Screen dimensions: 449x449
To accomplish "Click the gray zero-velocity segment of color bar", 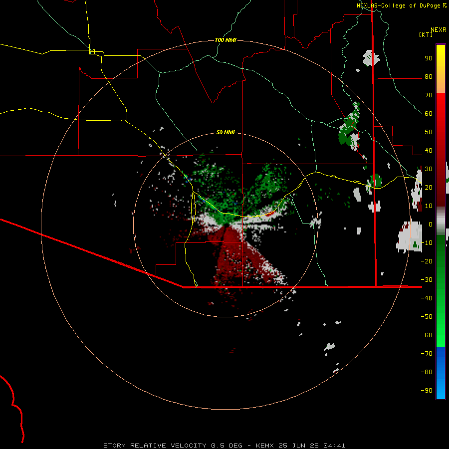I will pos(441,221).
